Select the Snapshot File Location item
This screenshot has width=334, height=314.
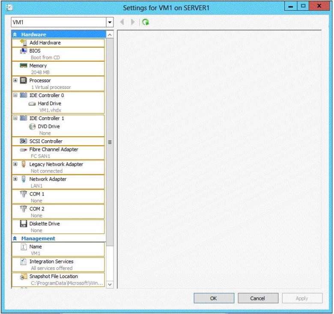[x=58, y=279]
